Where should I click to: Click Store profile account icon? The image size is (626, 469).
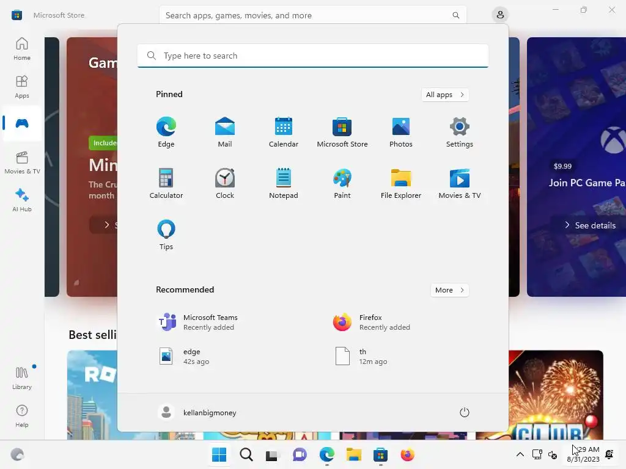(x=500, y=15)
